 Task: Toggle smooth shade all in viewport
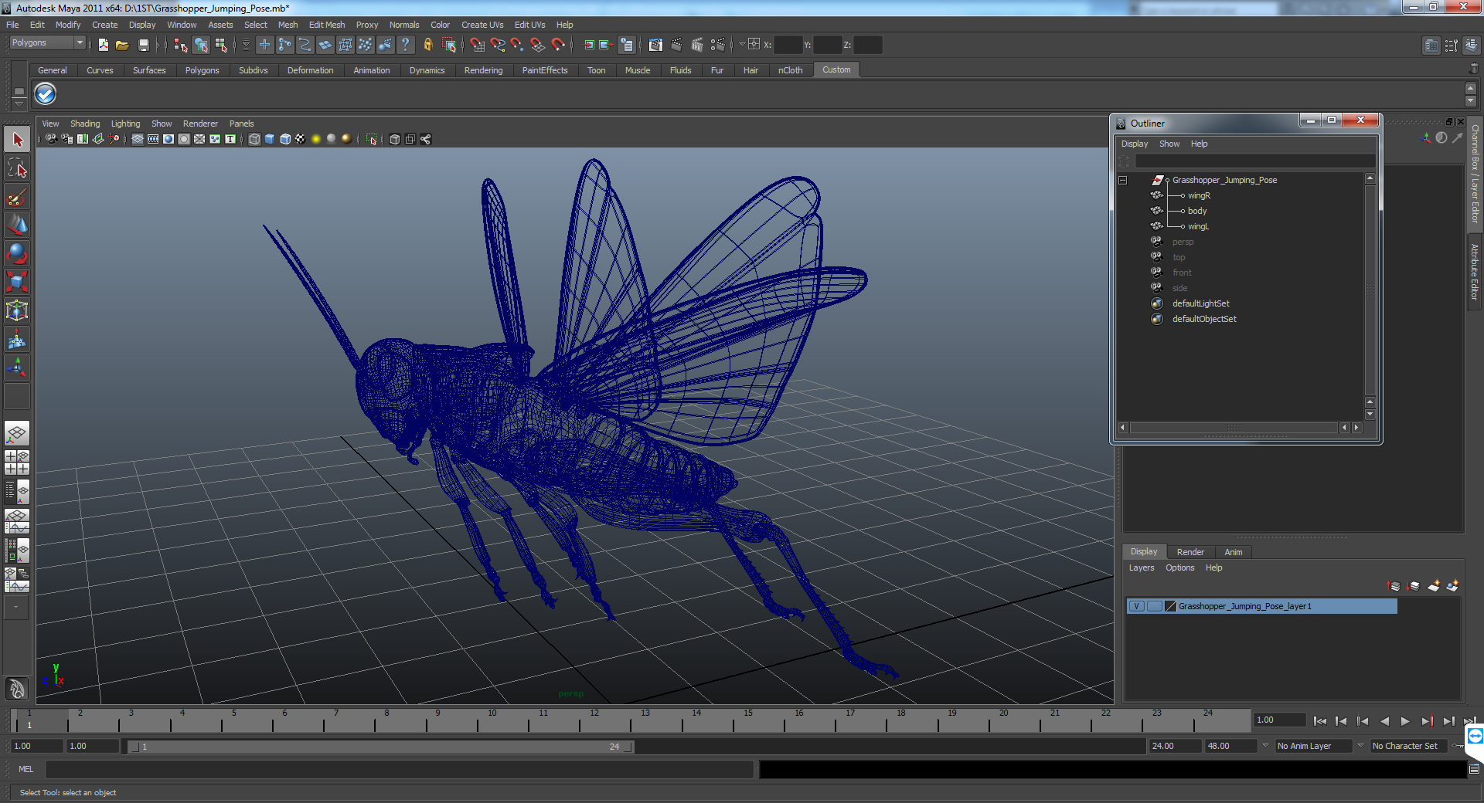click(270, 139)
